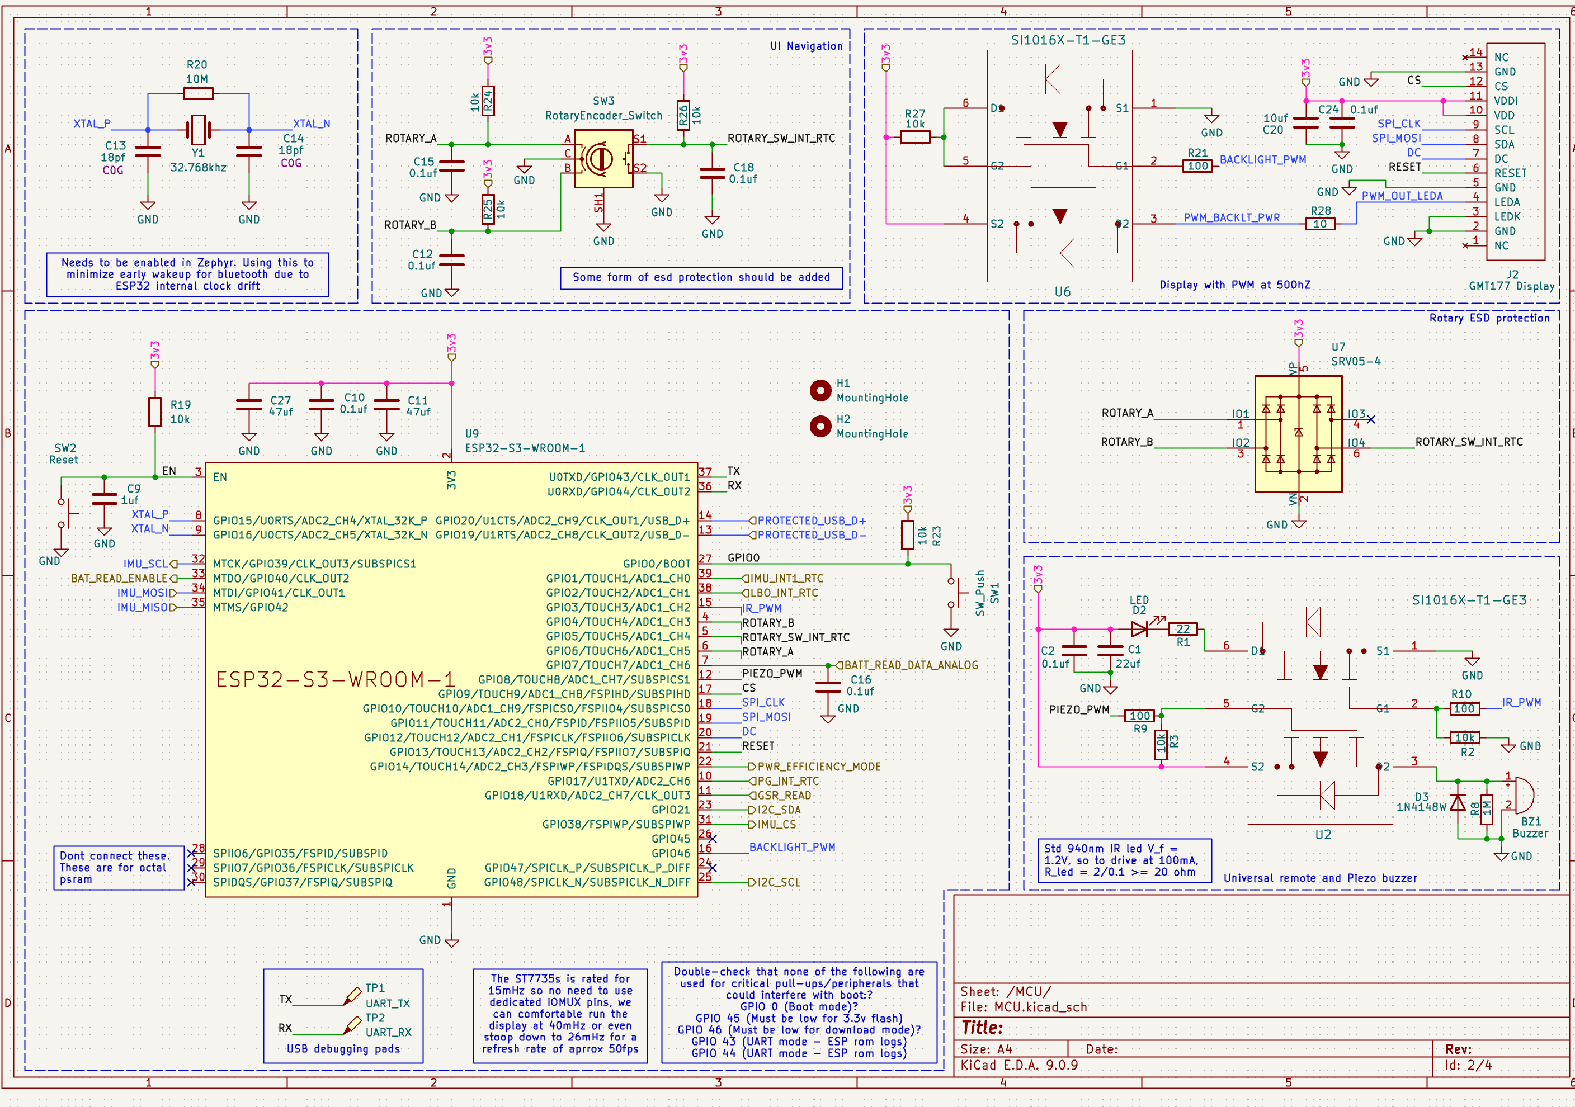Select the U9 ESP32-S3-WROOM-1 module body

tap(451, 680)
